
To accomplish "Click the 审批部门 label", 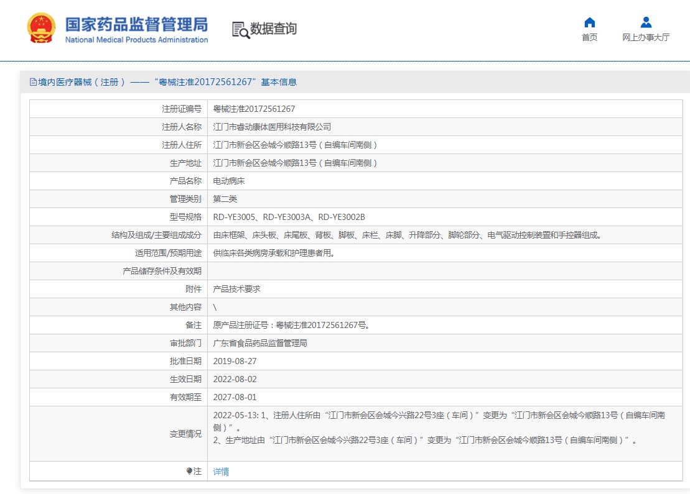I will 185,343.
